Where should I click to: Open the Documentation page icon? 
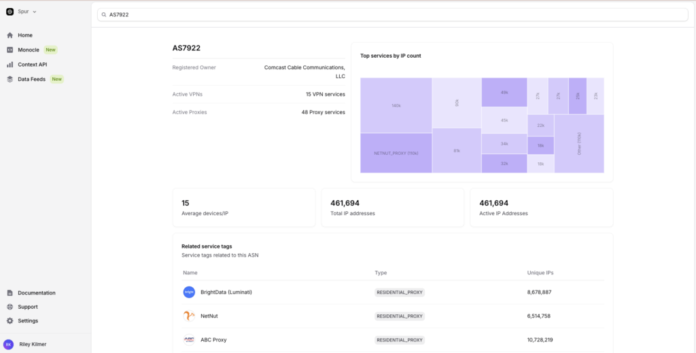pos(10,293)
